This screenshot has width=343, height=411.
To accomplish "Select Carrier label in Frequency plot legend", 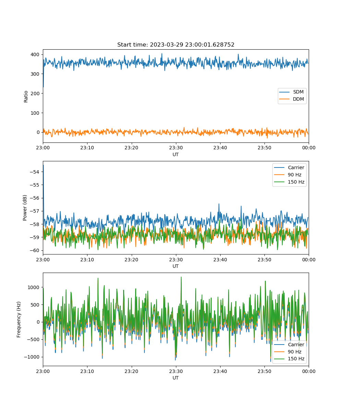I will [x=296, y=345].
